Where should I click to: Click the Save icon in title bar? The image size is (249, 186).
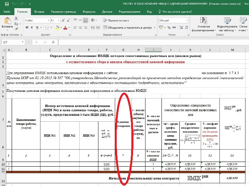[7, 4]
